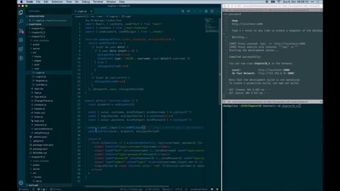
Task: Open the File menu
Action: [38, 2]
